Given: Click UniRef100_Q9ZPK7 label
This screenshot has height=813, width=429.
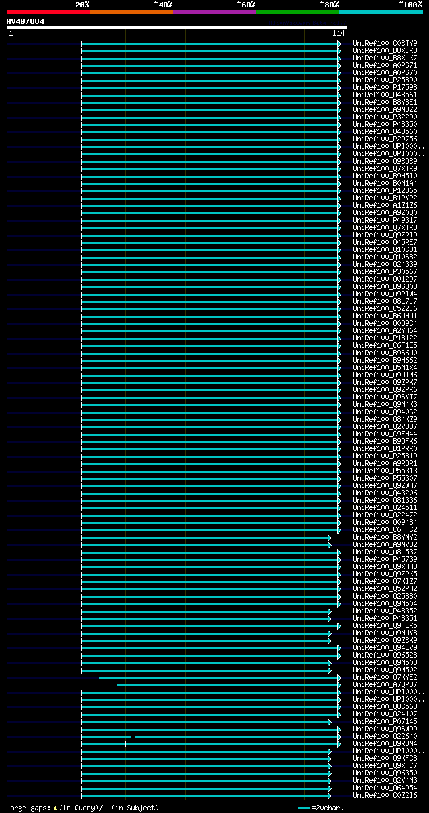Looking at the screenshot, I should [x=385, y=382].
